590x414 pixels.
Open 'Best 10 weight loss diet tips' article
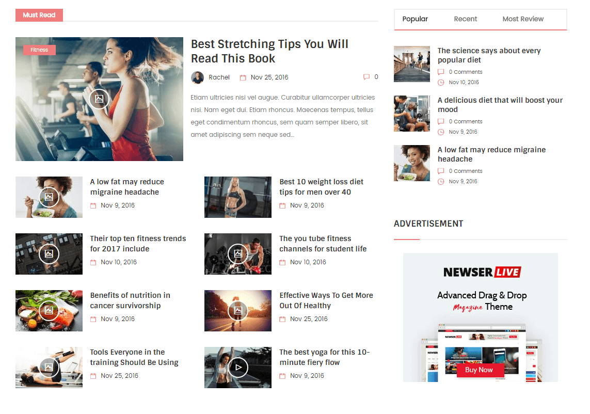coord(321,187)
